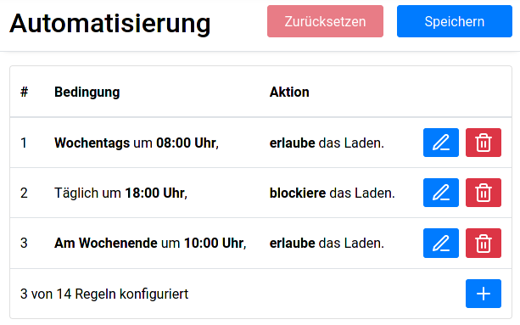
Task: Click 'blockiere das Laden.' action text
Action: coord(332,193)
